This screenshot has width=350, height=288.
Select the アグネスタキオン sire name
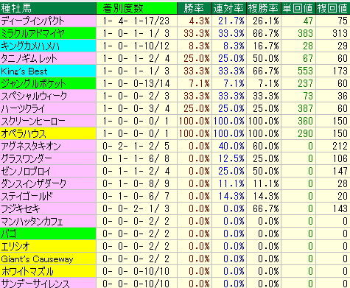[31, 147]
